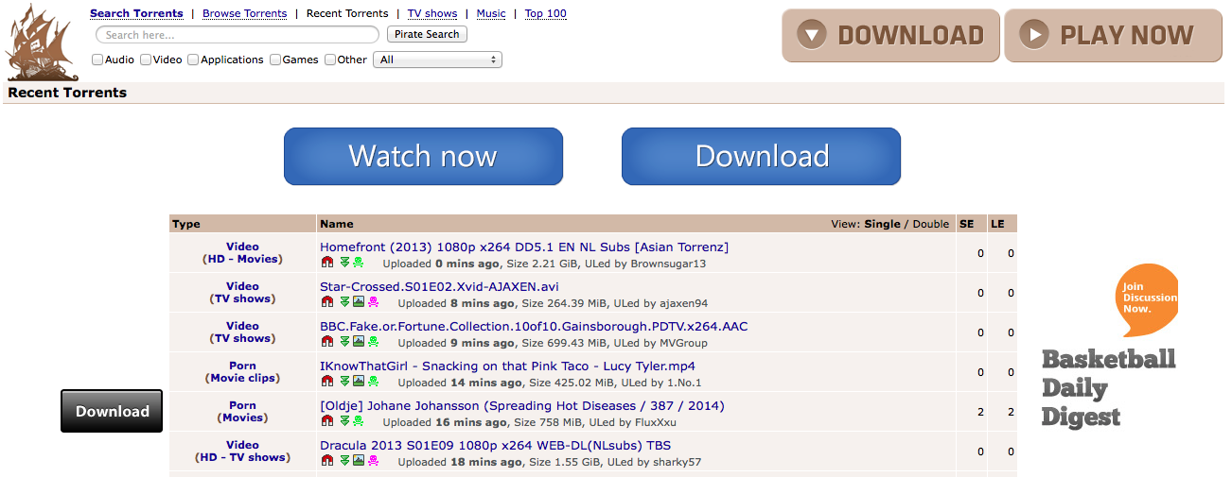Click cover image icon for Dracula 2013 S01E09
The width and height of the screenshot is (1232, 477).
pos(359,462)
